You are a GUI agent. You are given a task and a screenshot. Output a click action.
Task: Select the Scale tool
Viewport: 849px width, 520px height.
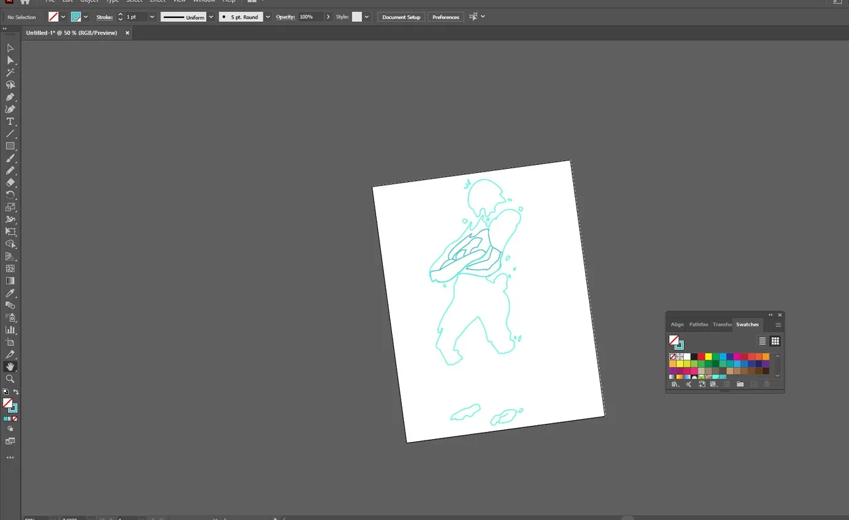10,207
